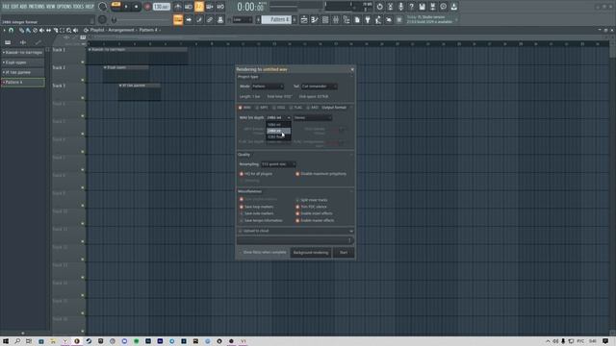Select the Delete tool in playlist toolbar
Image resolution: width=616 pixels, height=346 pixels.
(35, 30)
